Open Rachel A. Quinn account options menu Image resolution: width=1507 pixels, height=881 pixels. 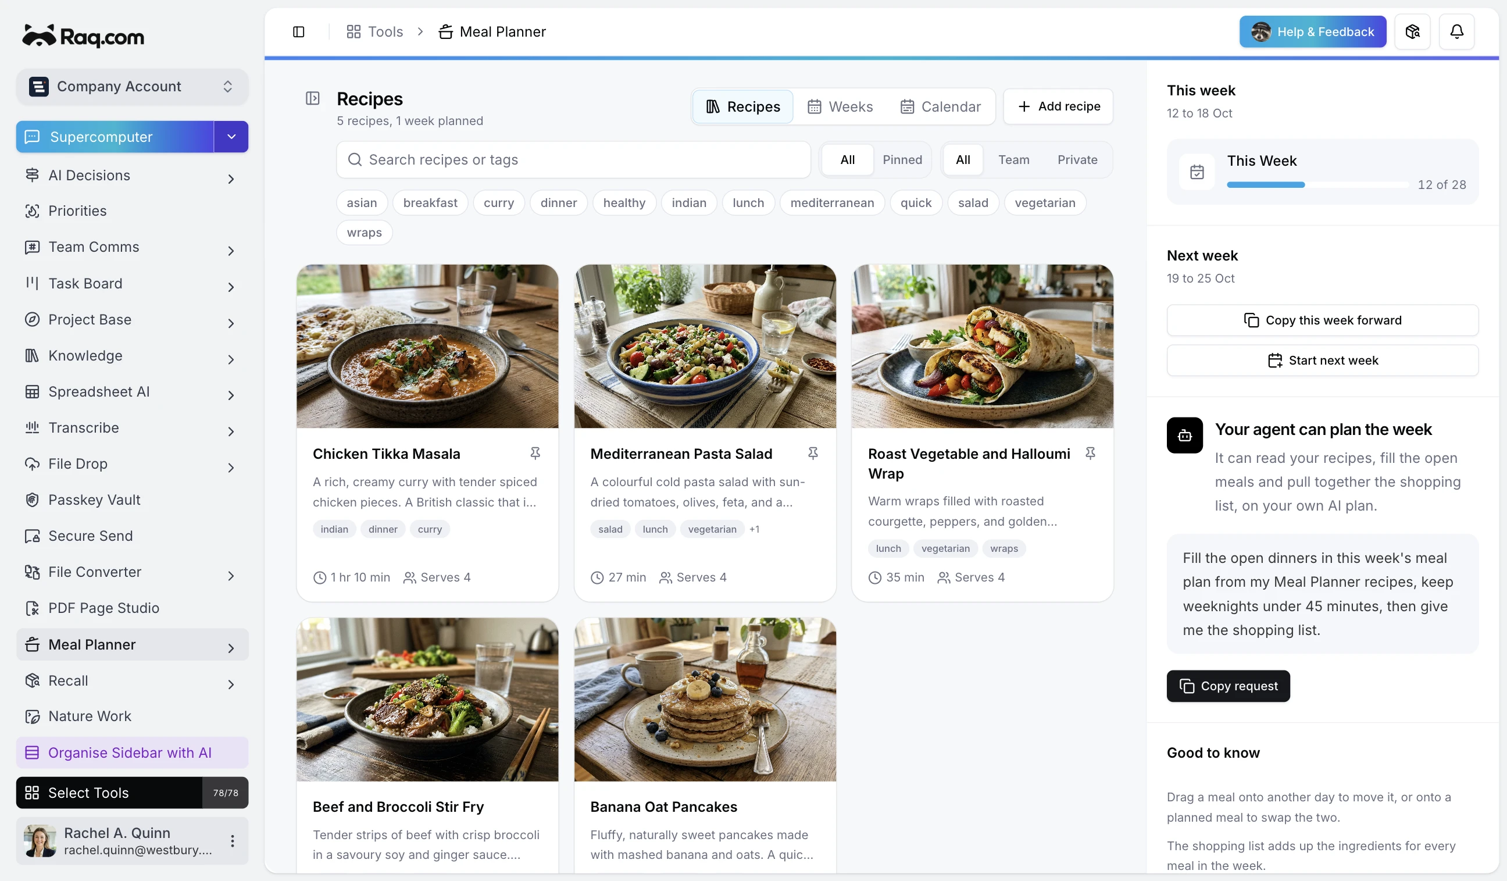(x=232, y=841)
